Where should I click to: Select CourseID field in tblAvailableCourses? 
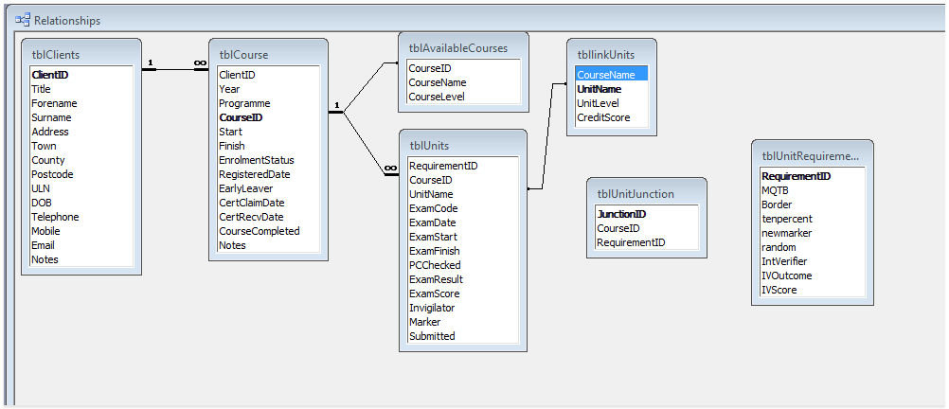pos(463,68)
